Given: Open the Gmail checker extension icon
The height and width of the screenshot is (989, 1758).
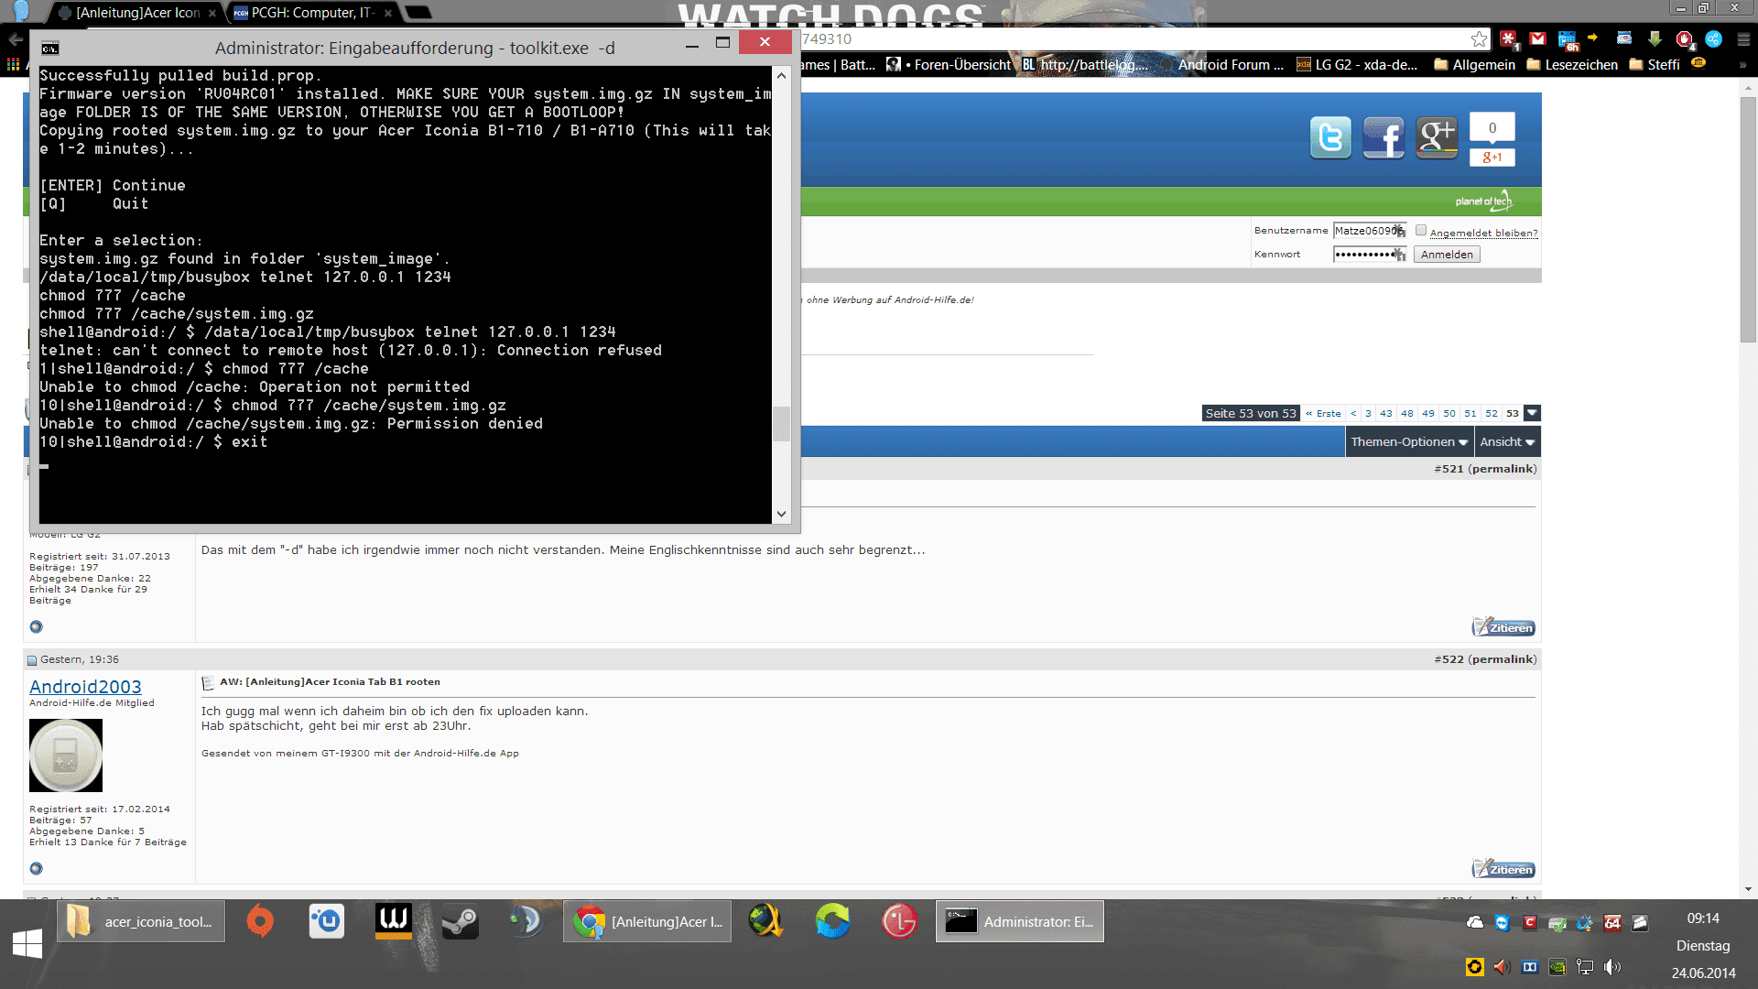Looking at the screenshot, I should point(1537,38).
